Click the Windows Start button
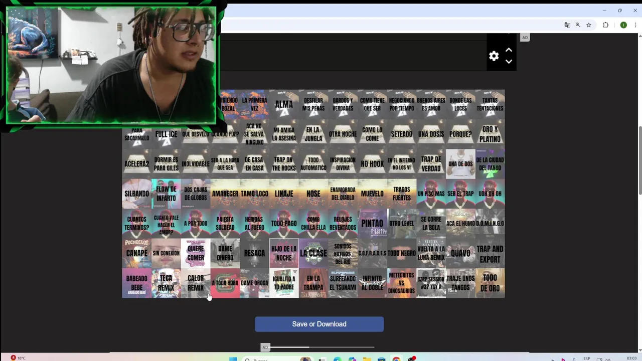 233,359
